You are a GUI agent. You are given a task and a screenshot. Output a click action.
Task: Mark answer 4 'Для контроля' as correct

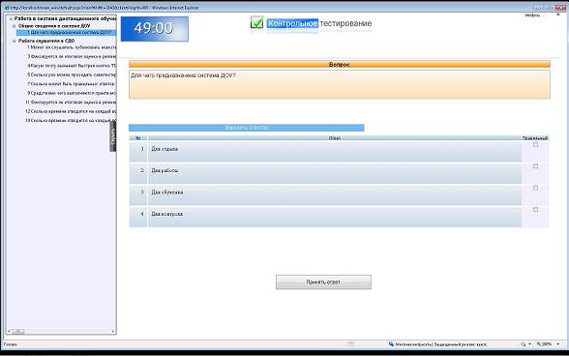pyautogui.click(x=535, y=210)
